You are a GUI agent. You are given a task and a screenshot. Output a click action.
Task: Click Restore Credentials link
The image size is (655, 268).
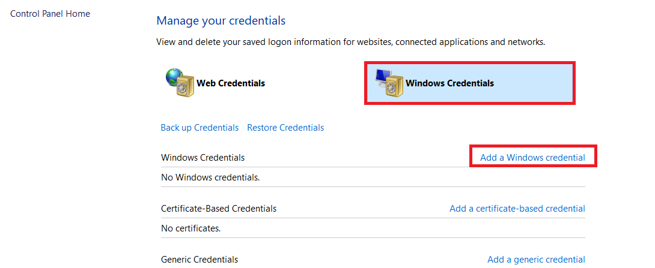coord(285,128)
